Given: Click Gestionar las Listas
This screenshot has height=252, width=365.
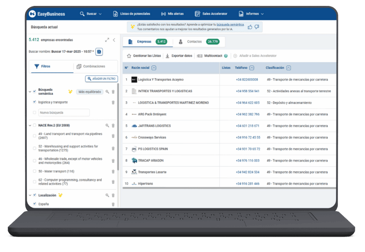Looking at the screenshot, I should (x=144, y=56).
